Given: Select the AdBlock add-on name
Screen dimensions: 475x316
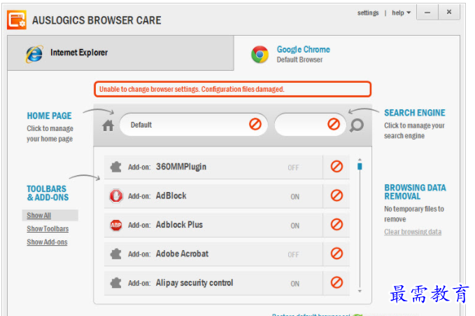Looking at the screenshot, I should (x=171, y=195).
